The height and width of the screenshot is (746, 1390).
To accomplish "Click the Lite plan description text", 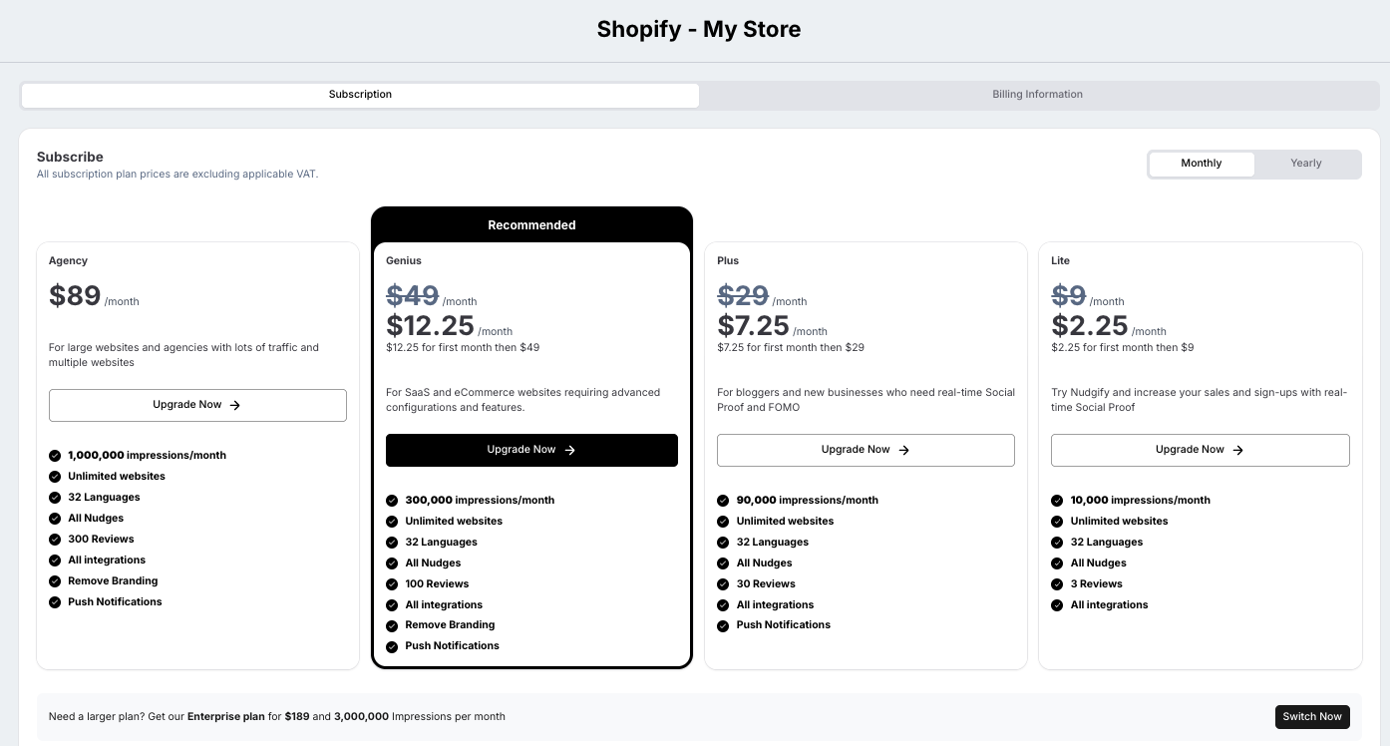I will point(1200,400).
